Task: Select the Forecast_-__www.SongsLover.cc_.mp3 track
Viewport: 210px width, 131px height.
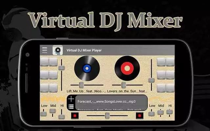Action: tap(107, 102)
